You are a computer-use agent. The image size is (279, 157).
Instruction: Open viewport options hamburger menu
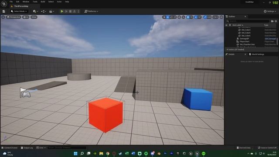[x=3, y=17]
